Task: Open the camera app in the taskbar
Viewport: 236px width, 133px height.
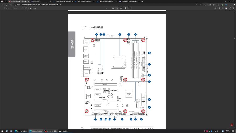Action: point(11,131)
